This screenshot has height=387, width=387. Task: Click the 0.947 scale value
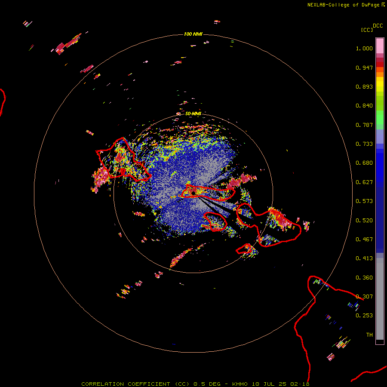(364, 68)
